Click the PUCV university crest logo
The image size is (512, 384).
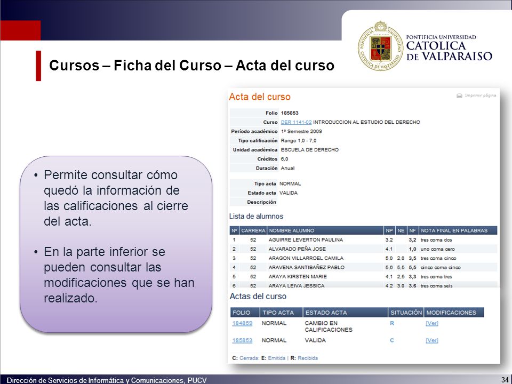(x=380, y=46)
